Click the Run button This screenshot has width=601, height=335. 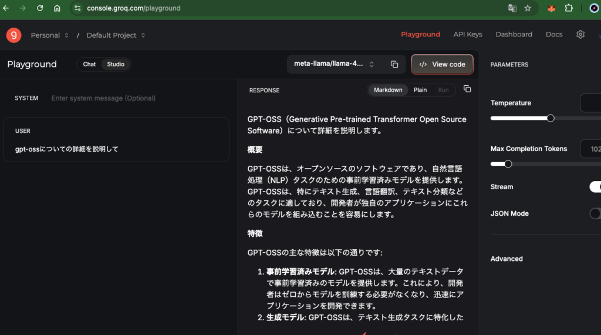coord(443,90)
